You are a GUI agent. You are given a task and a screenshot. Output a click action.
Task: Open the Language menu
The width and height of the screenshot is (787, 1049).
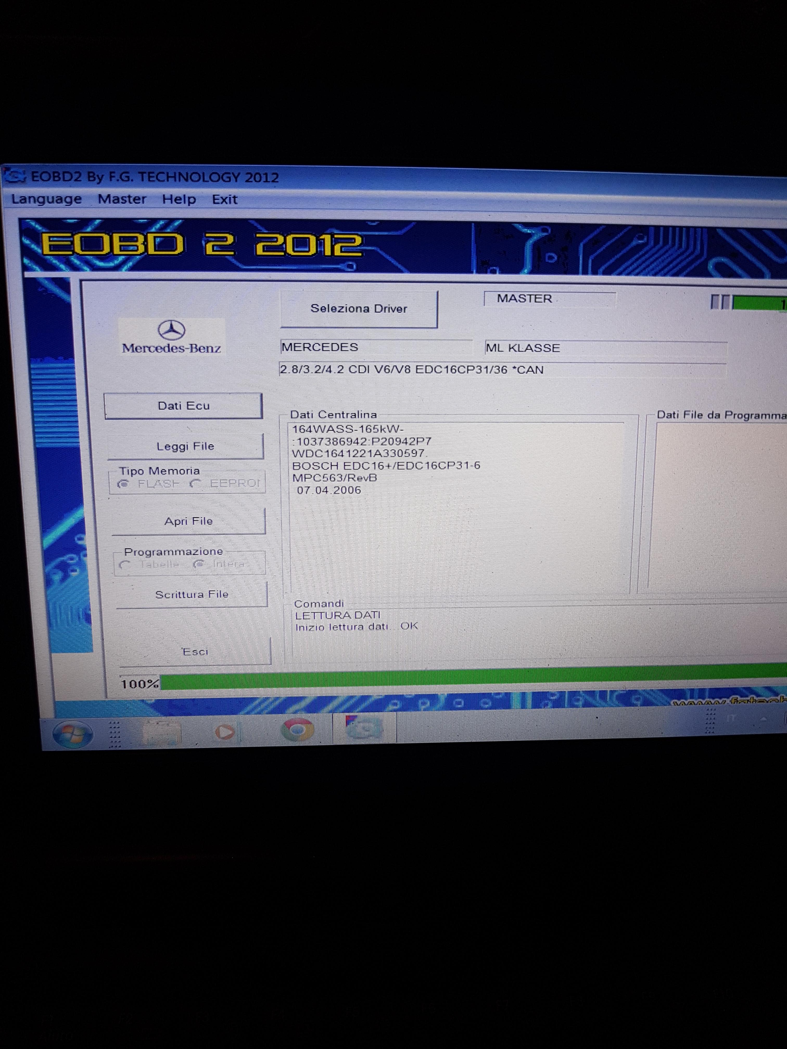click(x=47, y=199)
